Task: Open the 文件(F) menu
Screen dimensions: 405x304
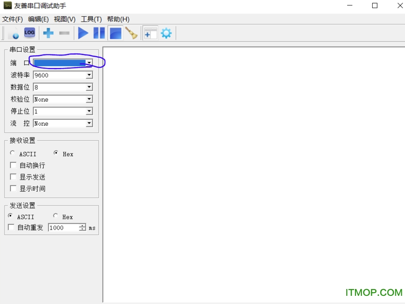Action: click(12, 19)
